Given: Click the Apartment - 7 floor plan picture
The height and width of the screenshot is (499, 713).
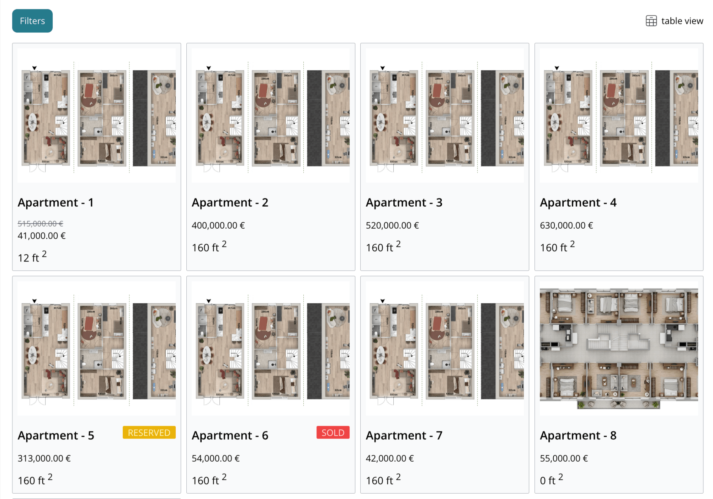Looking at the screenshot, I should [x=445, y=349].
